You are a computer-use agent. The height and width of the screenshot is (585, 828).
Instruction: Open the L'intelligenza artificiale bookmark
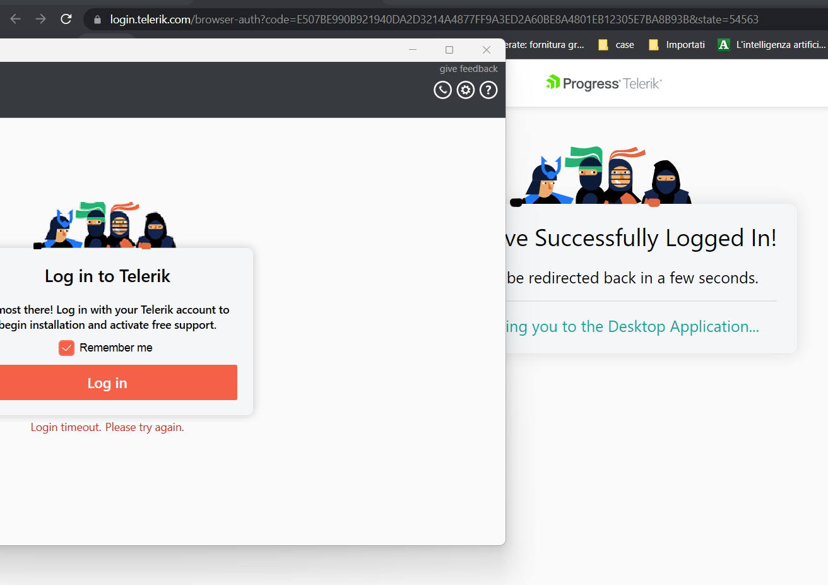772,45
